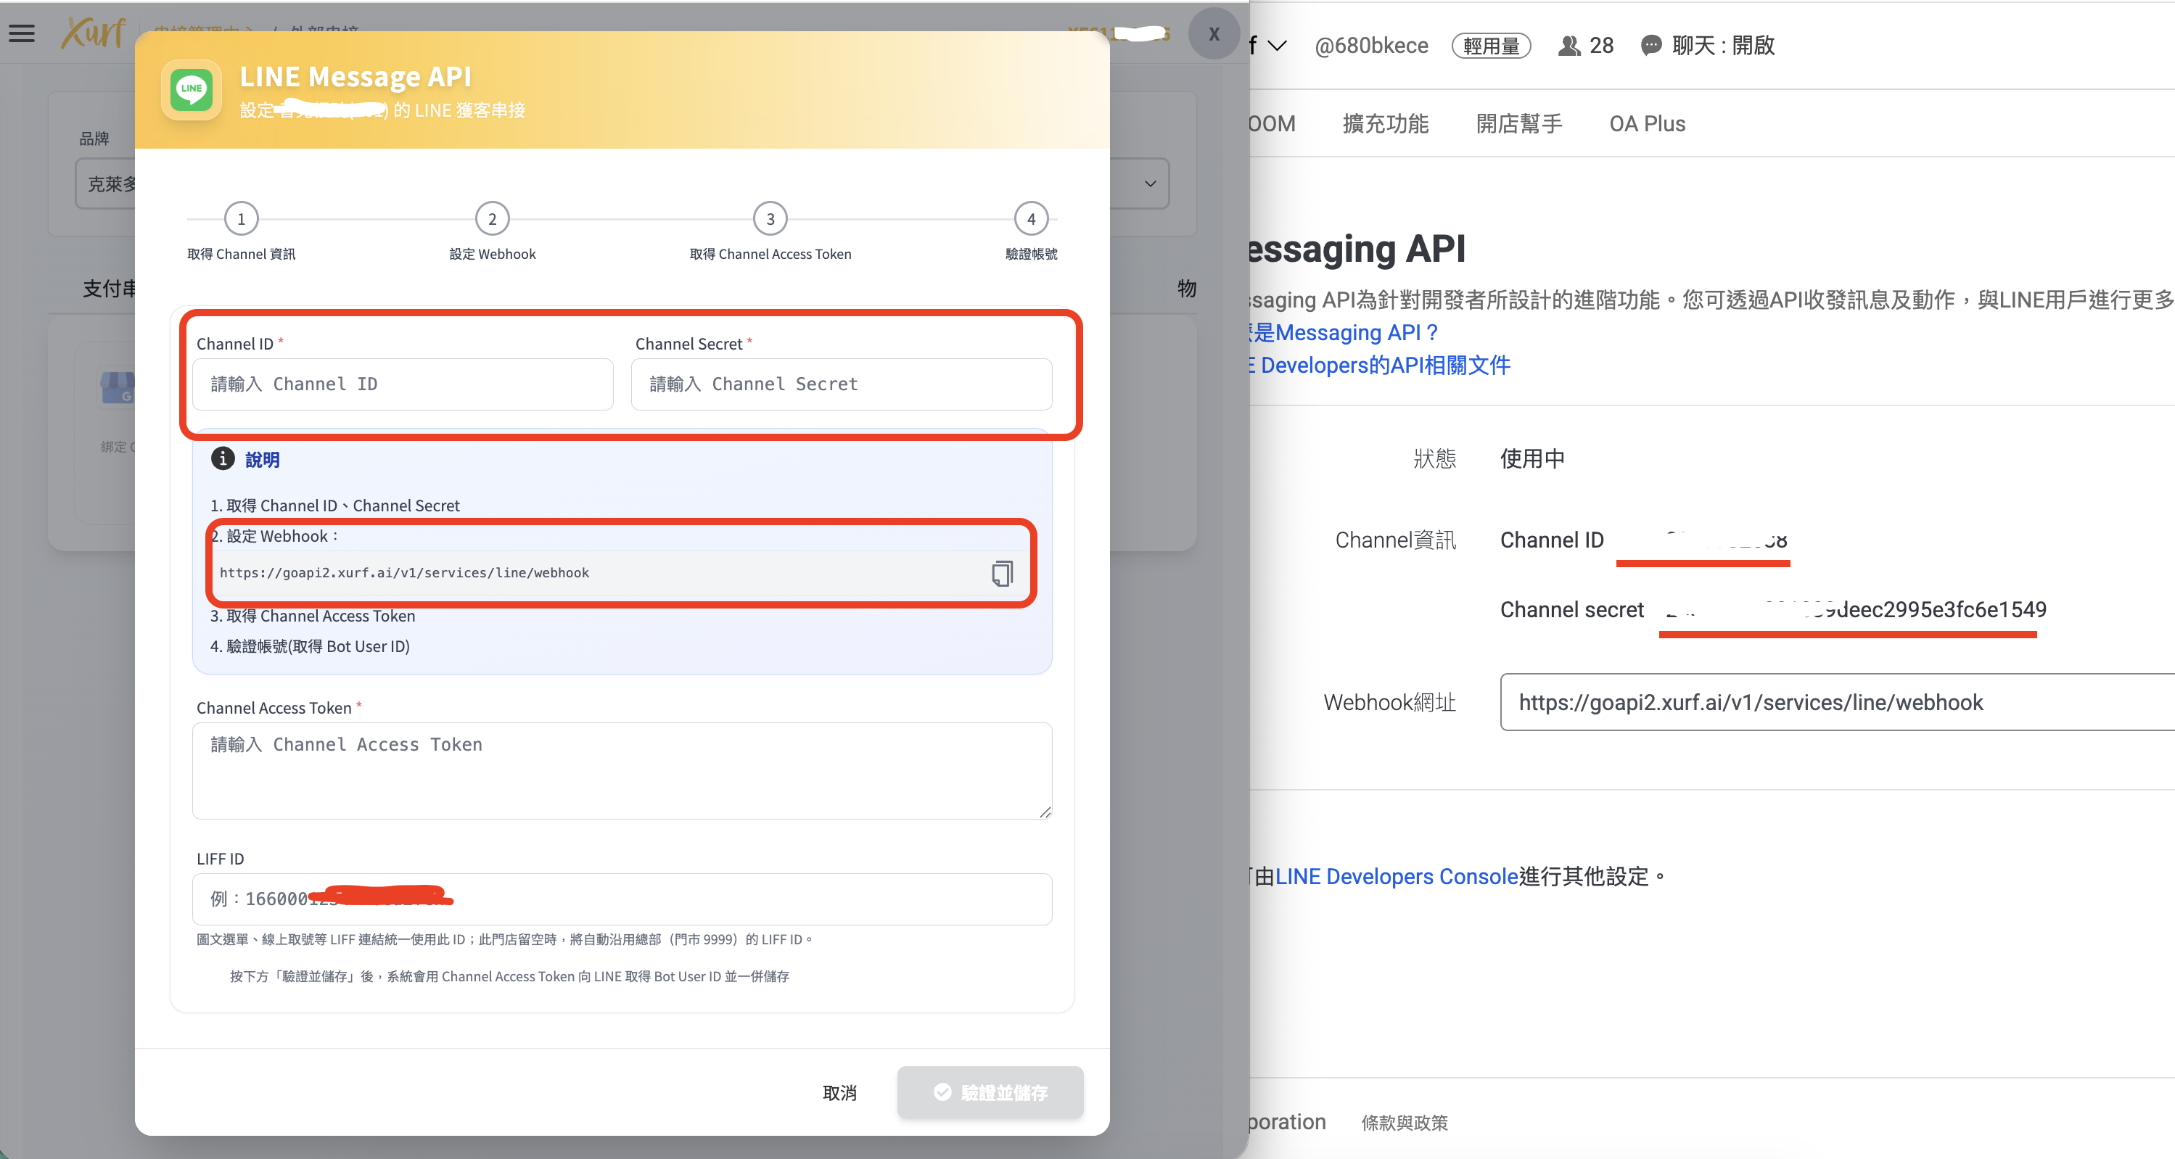This screenshot has height=1159, width=2175.
Task: Click the Xurf logo
Action: 94,33
